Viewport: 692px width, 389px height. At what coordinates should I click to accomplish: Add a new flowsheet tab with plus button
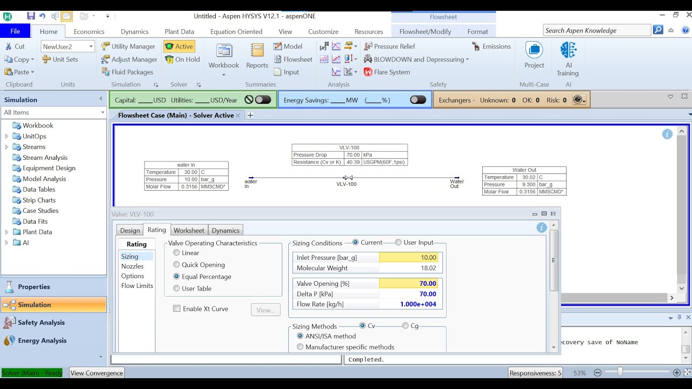click(x=250, y=115)
